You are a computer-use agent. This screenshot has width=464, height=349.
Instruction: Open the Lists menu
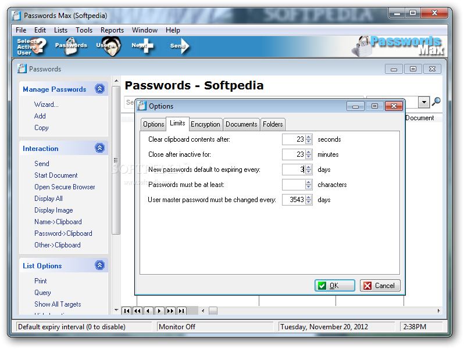pyautogui.click(x=60, y=30)
